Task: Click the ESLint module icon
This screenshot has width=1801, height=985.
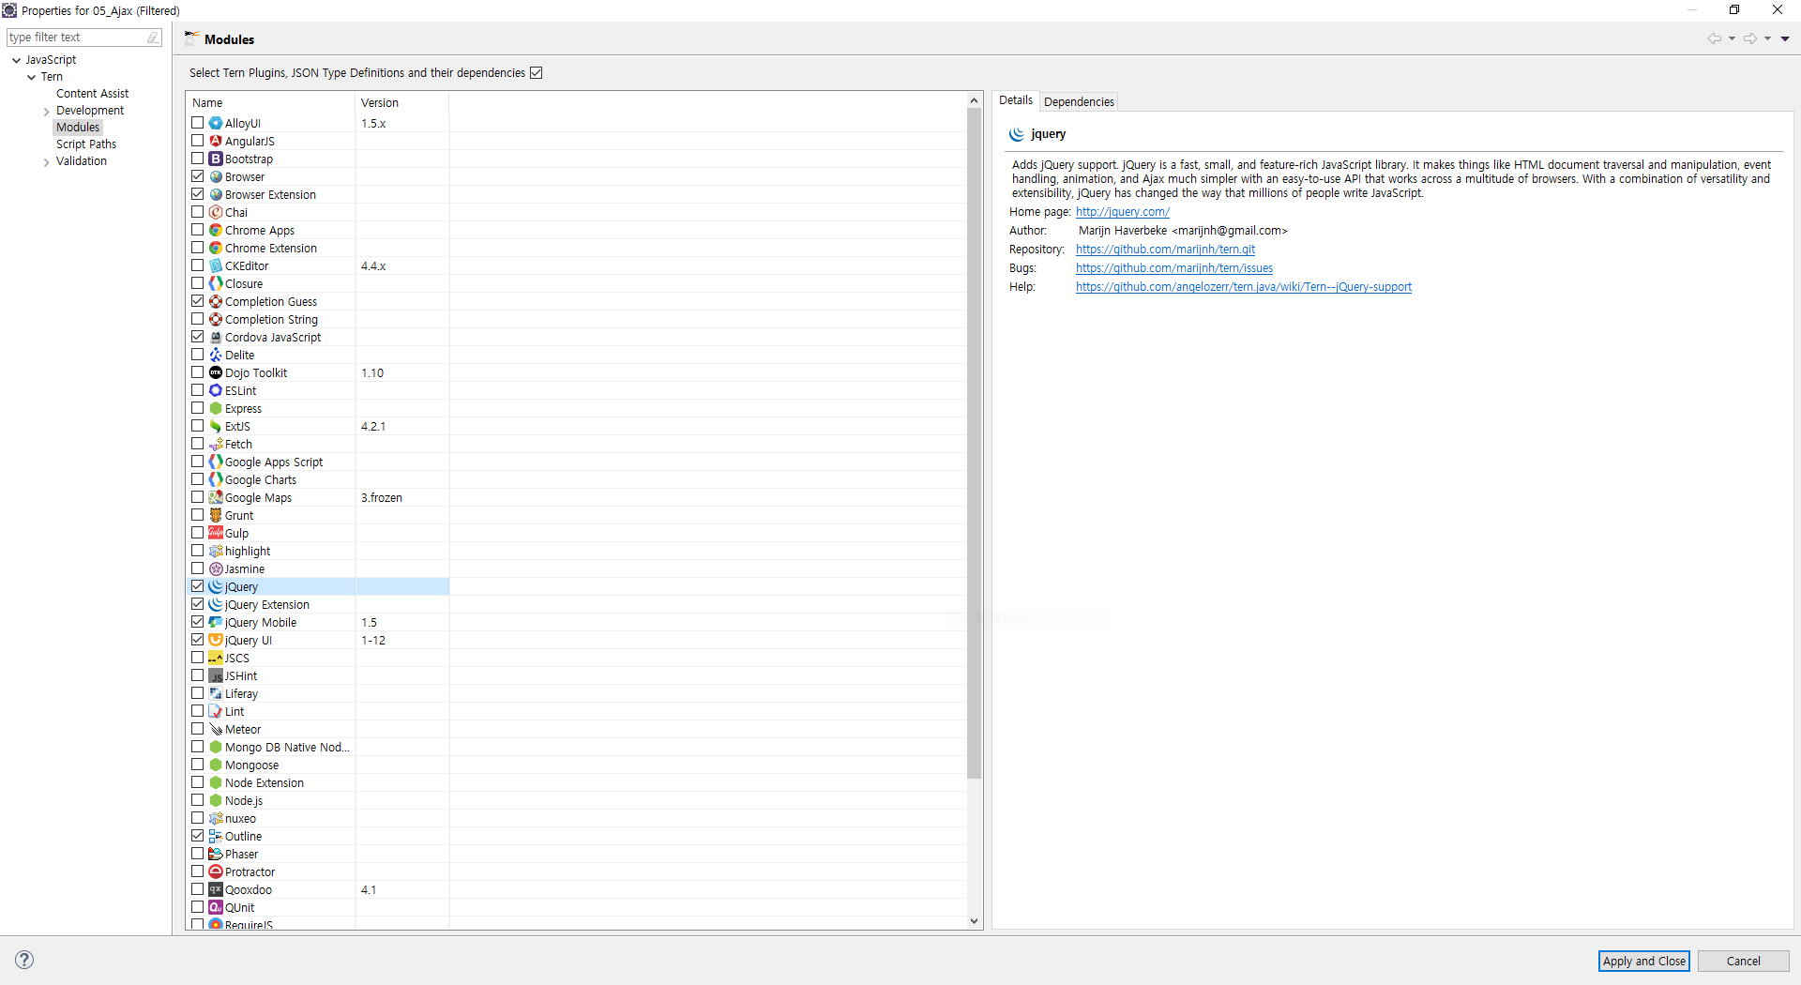Action: pyautogui.click(x=216, y=390)
